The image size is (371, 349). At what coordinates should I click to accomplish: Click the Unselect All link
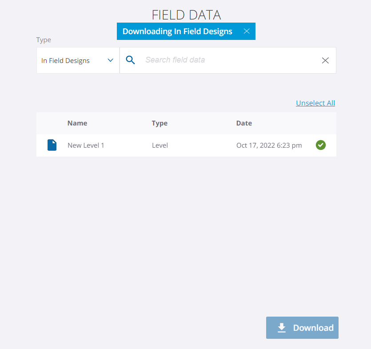click(315, 103)
